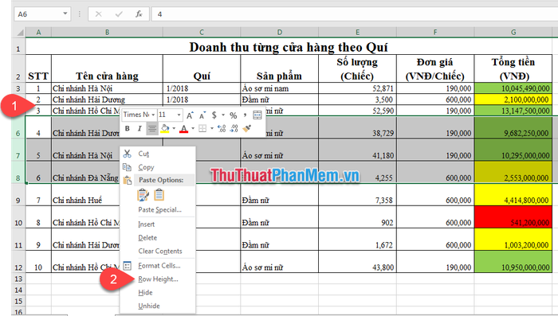Choose Copy from context menu

pyautogui.click(x=158, y=167)
